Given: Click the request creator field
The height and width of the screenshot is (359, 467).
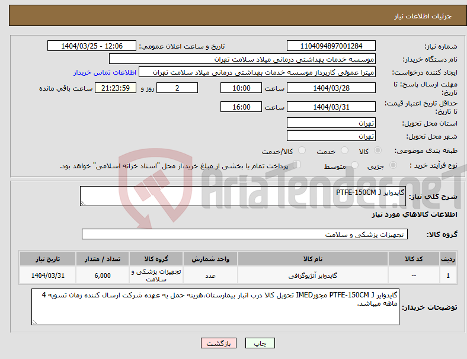Looking at the screenshot, I should [x=257, y=72].
